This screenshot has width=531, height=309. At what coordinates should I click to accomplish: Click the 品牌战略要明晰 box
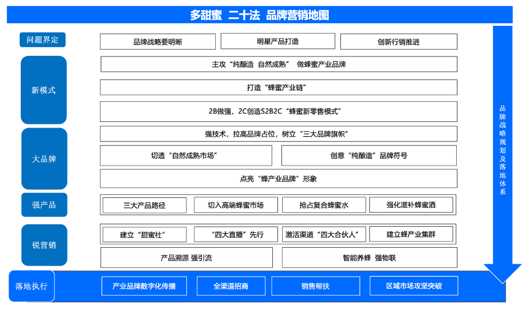(x=158, y=42)
